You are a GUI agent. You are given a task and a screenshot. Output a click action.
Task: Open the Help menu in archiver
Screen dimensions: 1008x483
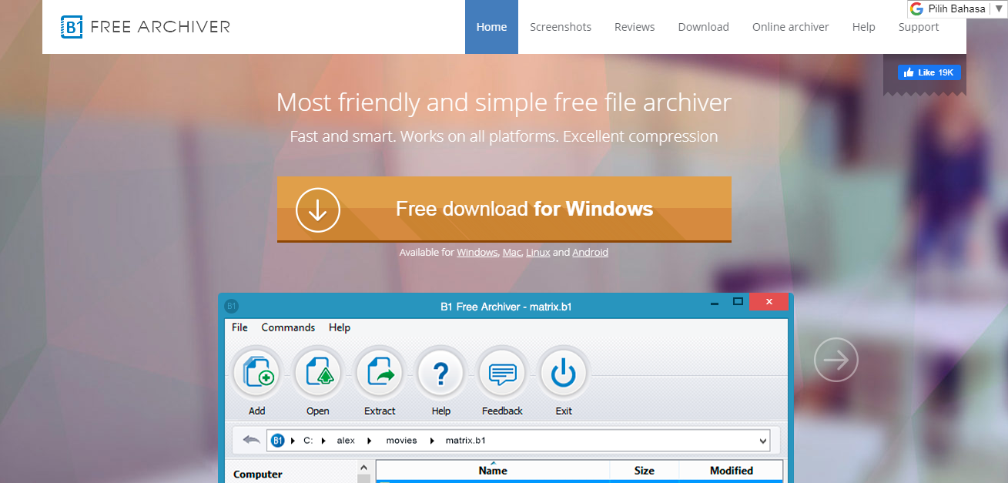click(340, 327)
